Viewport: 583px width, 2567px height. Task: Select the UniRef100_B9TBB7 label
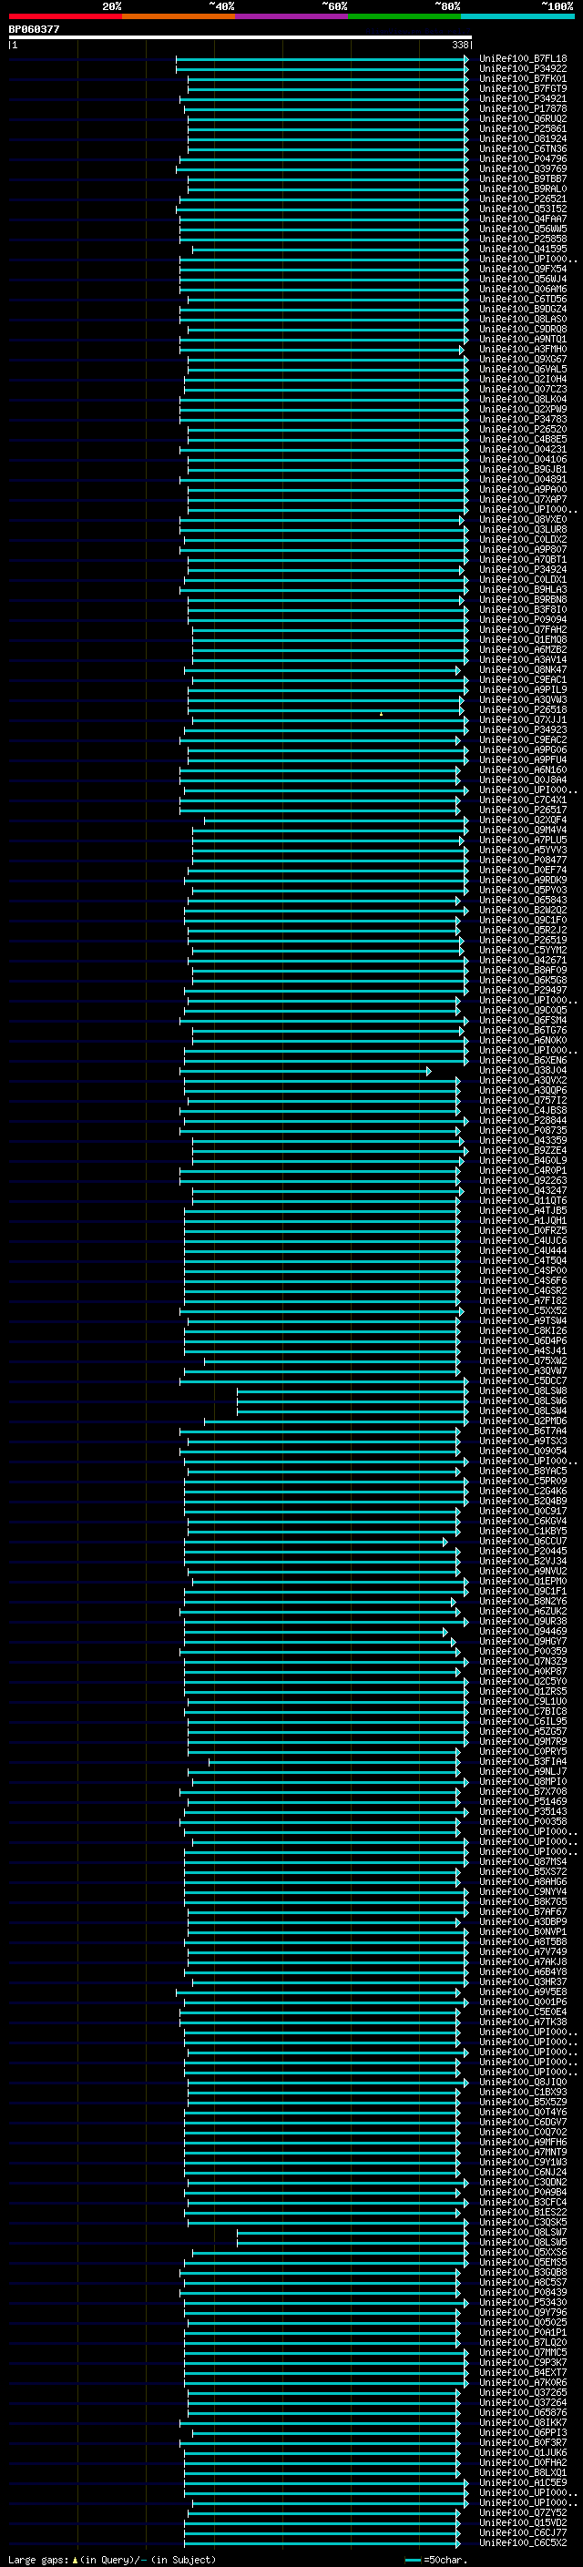522,178
